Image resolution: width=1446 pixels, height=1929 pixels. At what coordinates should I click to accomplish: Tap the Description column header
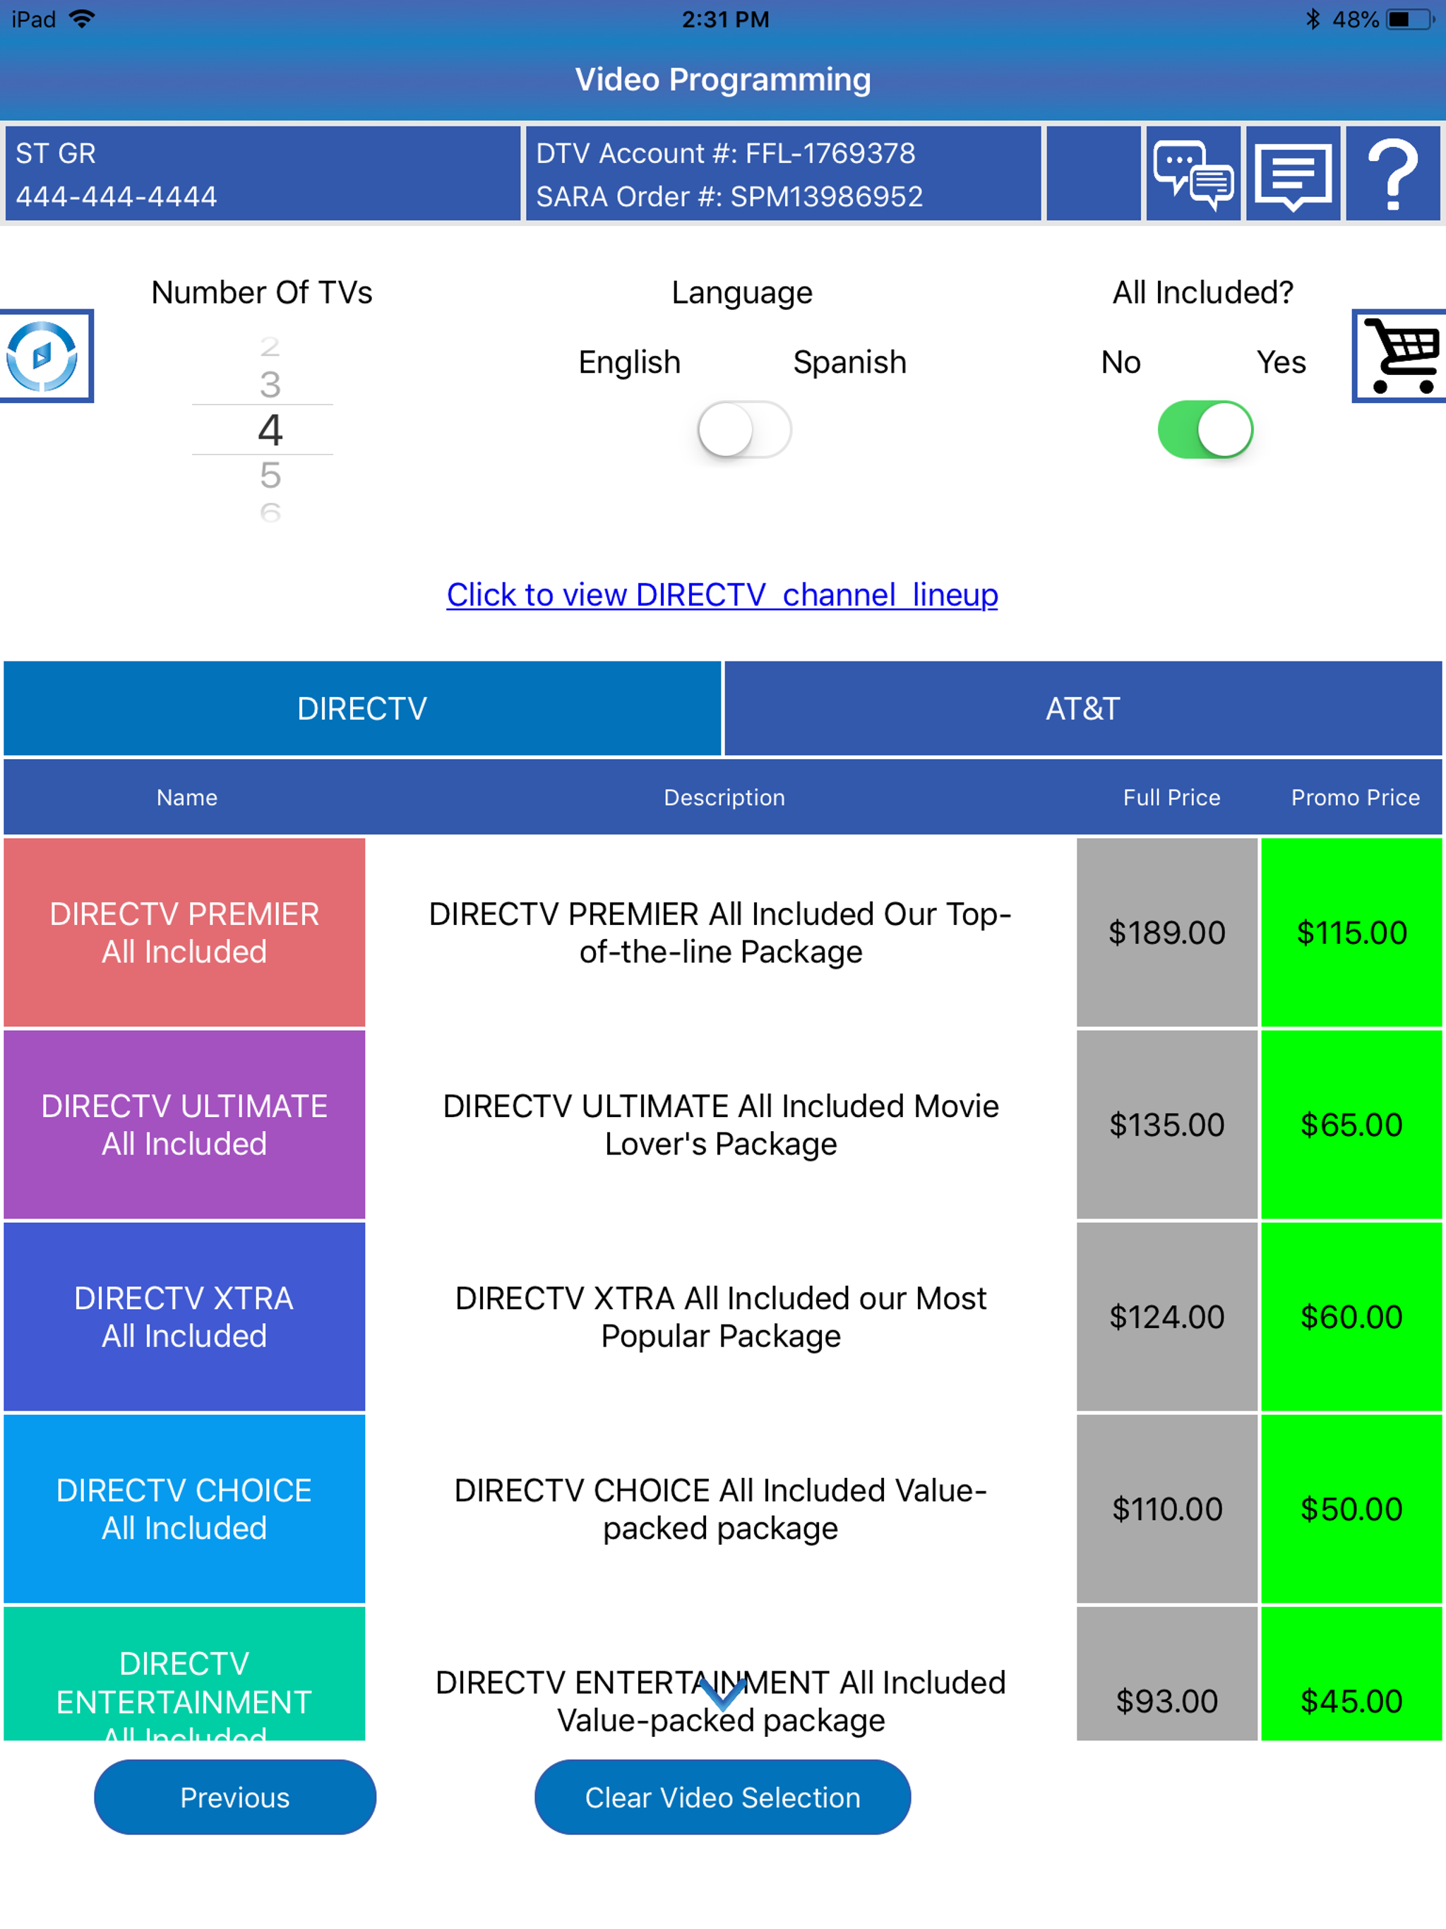tap(724, 797)
